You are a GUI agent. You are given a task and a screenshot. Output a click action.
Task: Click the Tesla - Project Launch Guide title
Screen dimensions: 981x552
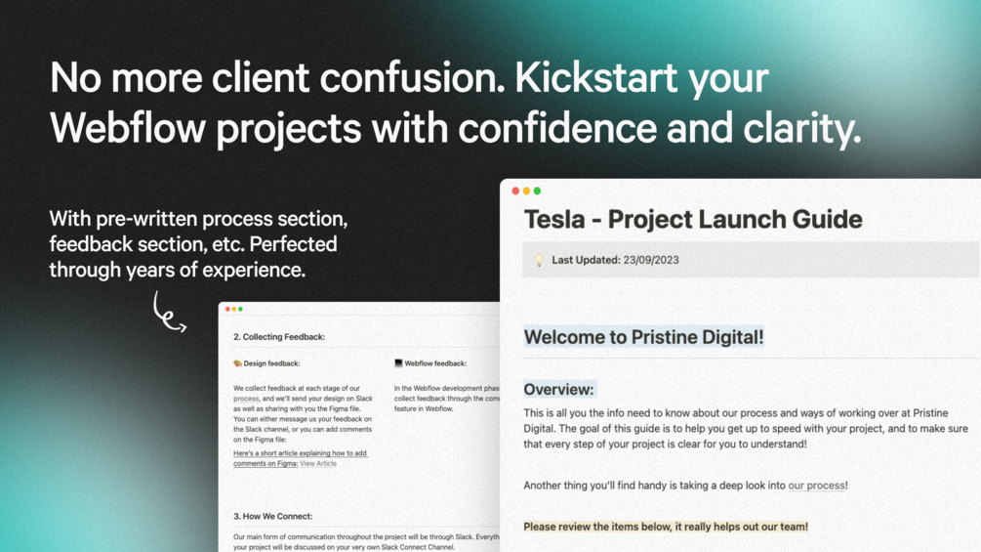(693, 219)
